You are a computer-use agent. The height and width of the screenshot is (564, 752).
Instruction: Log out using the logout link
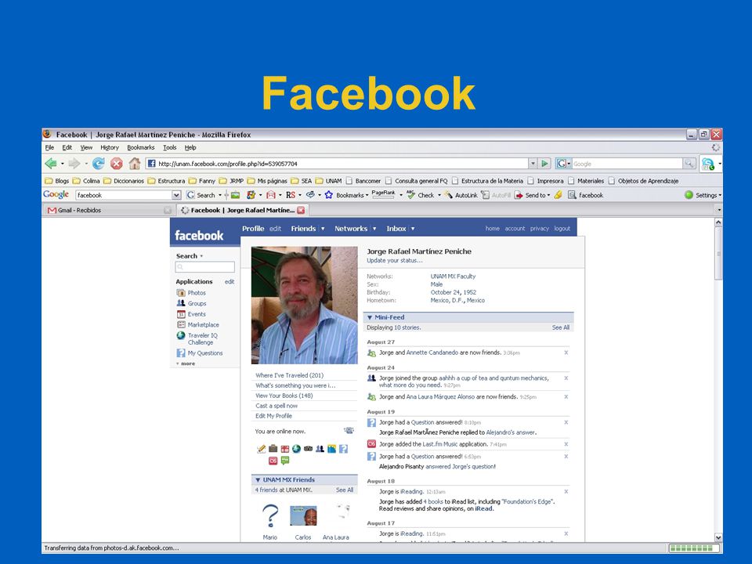coord(562,228)
